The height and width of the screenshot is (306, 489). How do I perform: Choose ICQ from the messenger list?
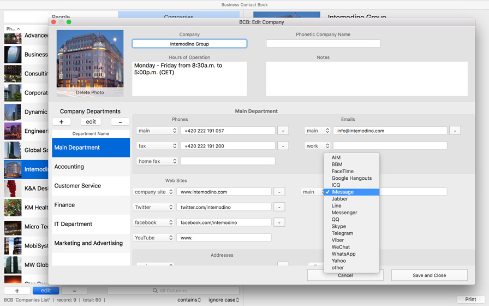[351, 185]
